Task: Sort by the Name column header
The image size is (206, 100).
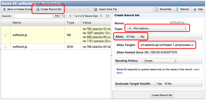Action: click(37, 23)
